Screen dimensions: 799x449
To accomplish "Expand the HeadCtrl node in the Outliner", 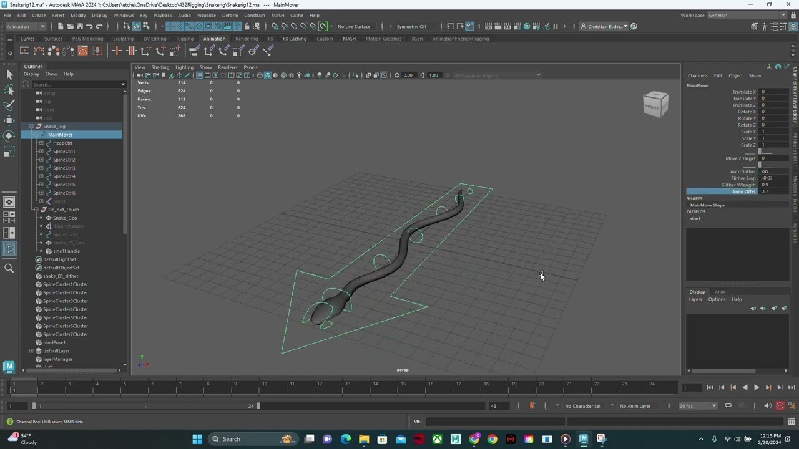I will pos(40,143).
